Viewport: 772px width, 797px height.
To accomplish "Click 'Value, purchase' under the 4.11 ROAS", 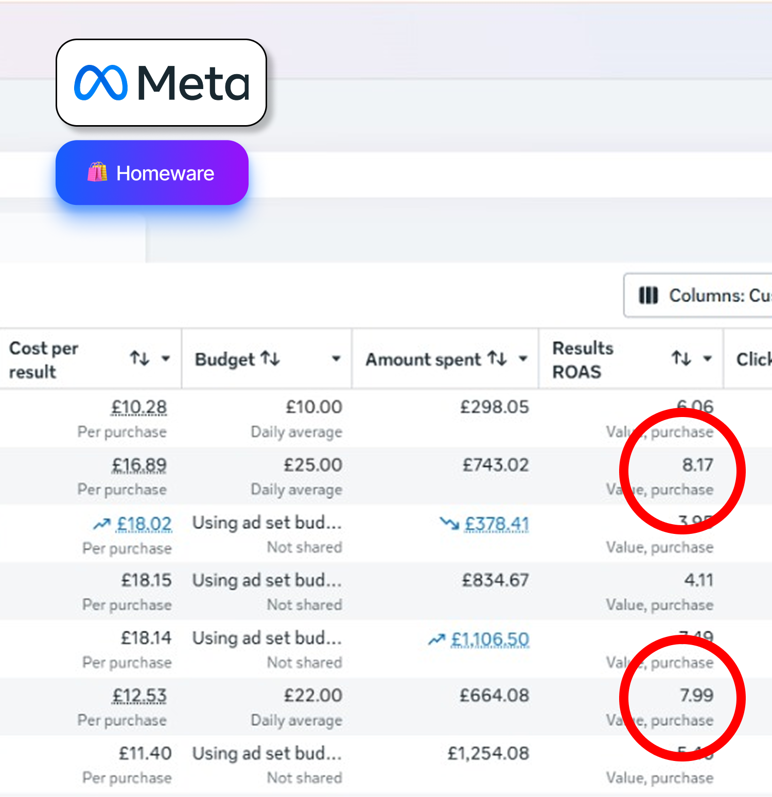I will [x=660, y=605].
